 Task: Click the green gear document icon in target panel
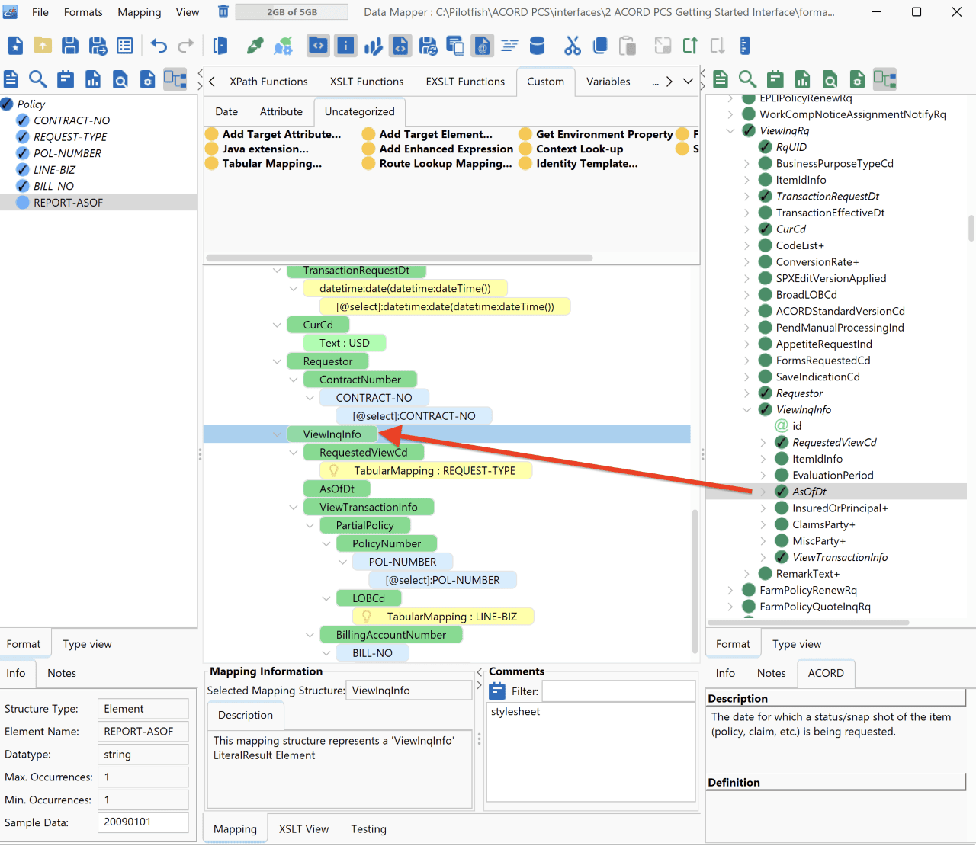pos(858,79)
